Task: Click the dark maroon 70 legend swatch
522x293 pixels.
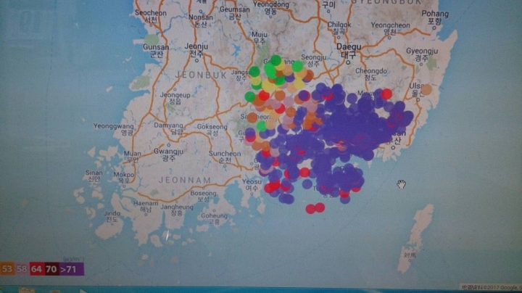Action: pos(51,268)
